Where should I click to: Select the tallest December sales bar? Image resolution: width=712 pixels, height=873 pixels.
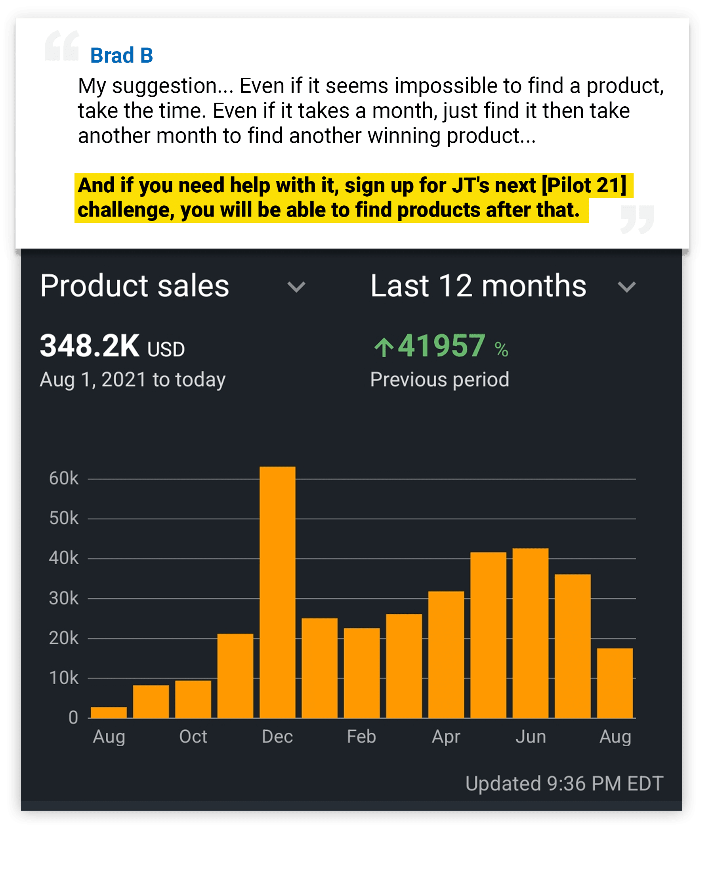pyautogui.click(x=277, y=592)
